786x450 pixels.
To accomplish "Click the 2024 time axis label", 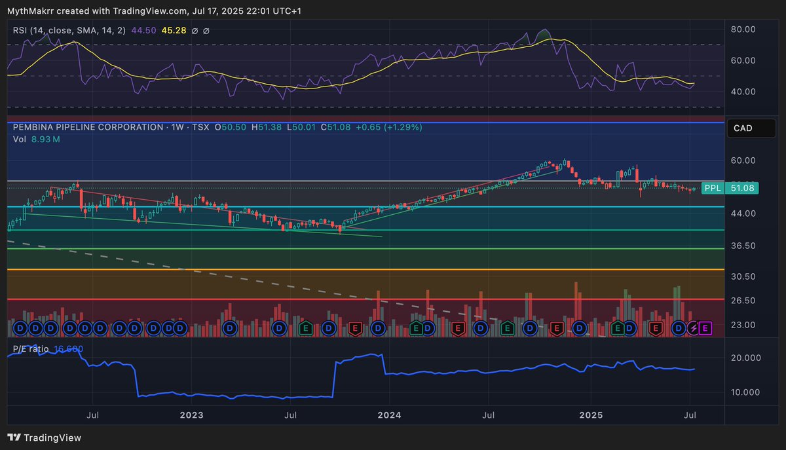I will click(x=389, y=415).
